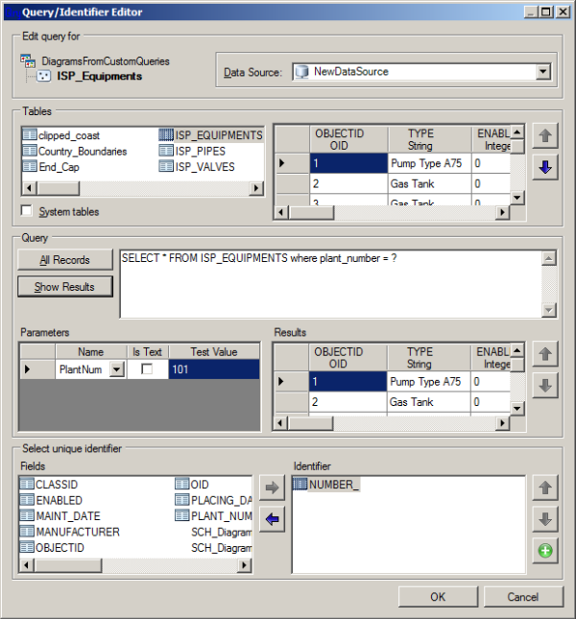The image size is (576, 619).
Task: Click right arrow of Tables grid horizontal scrollbar
Action: 503,212
